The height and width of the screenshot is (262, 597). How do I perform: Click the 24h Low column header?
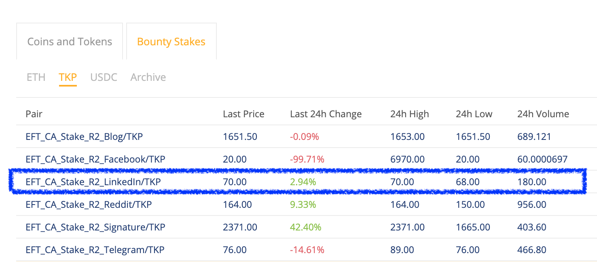tap(474, 114)
